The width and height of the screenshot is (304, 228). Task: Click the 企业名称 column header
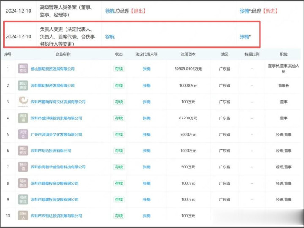click(63, 54)
